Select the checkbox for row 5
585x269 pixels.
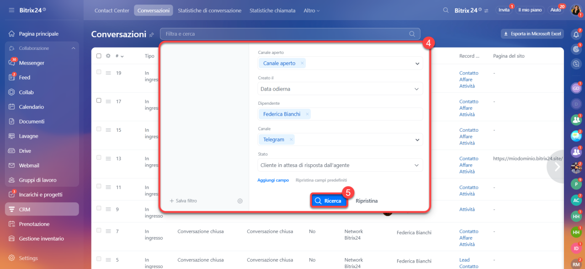tap(99, 259)
